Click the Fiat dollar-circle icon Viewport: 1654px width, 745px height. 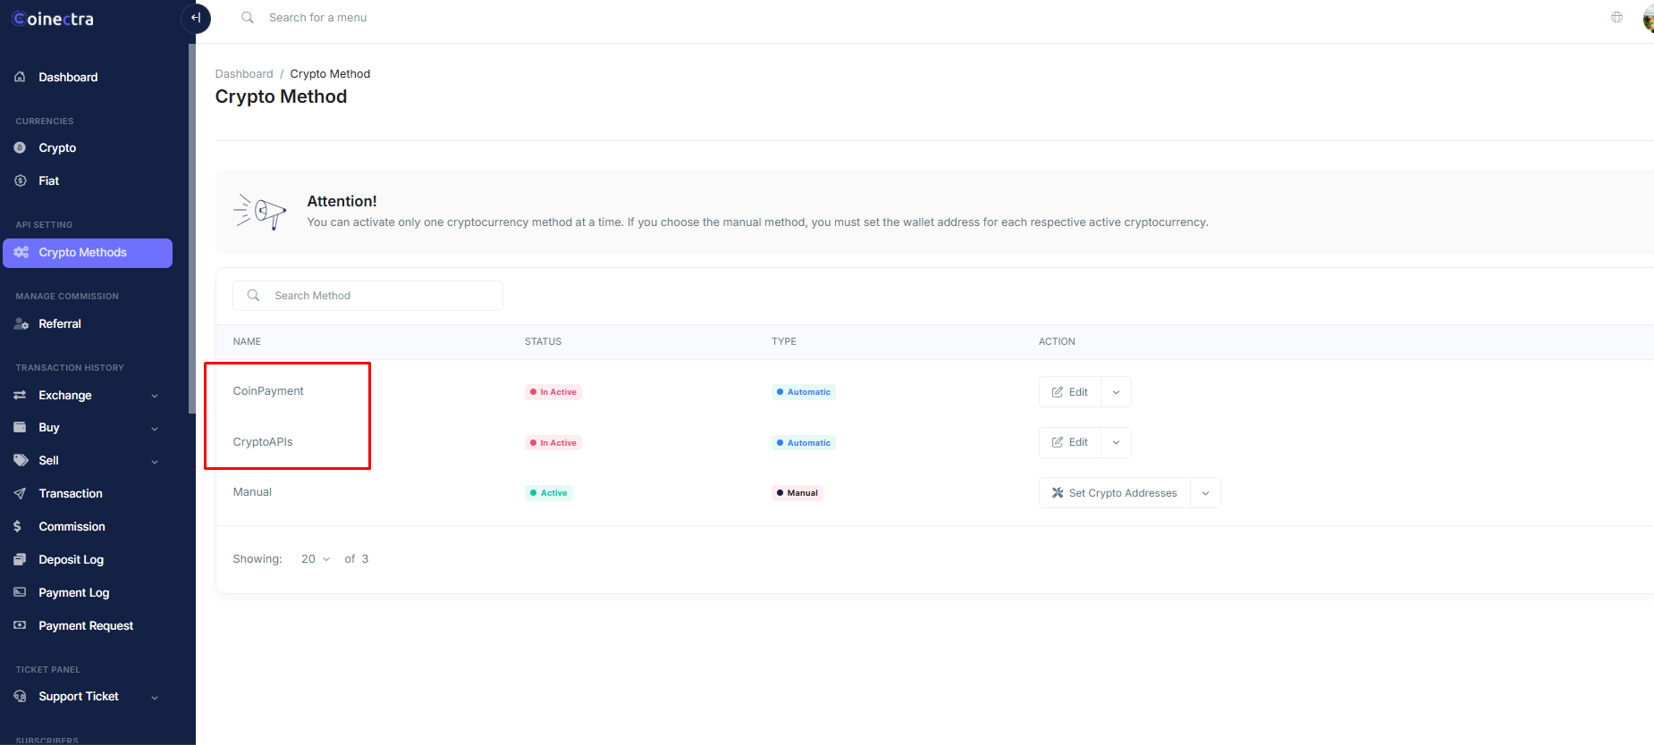click(20, 180)
